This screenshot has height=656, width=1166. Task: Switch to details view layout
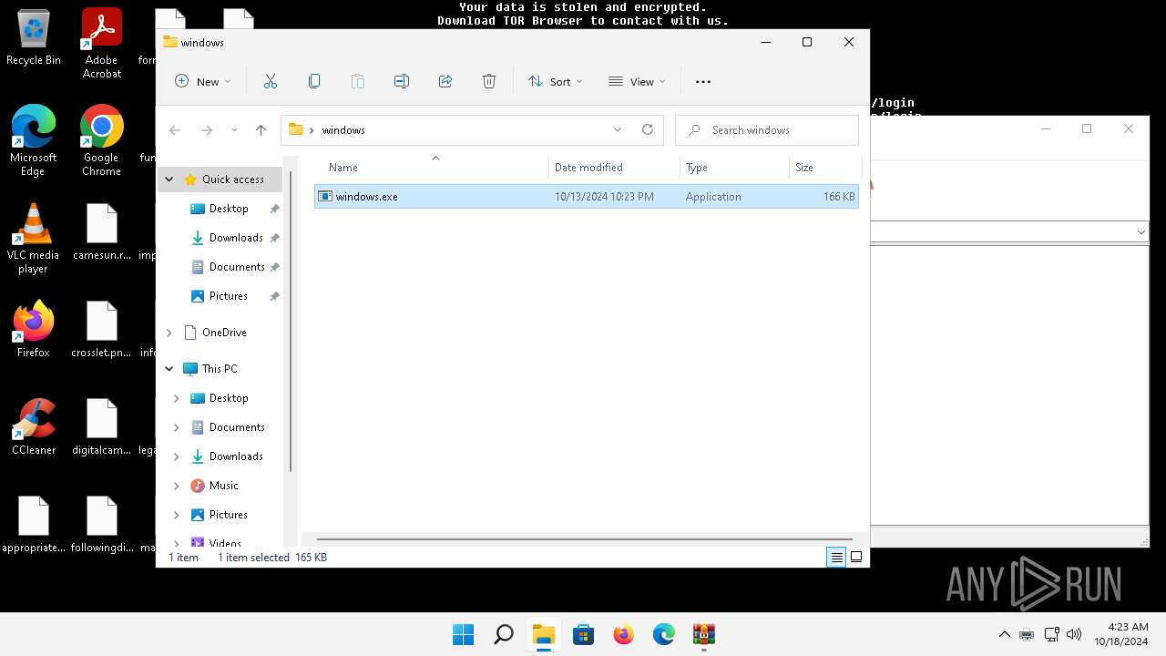(x=836, y=558)
